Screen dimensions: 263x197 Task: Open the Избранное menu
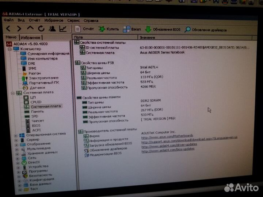[x=54, y=20]
